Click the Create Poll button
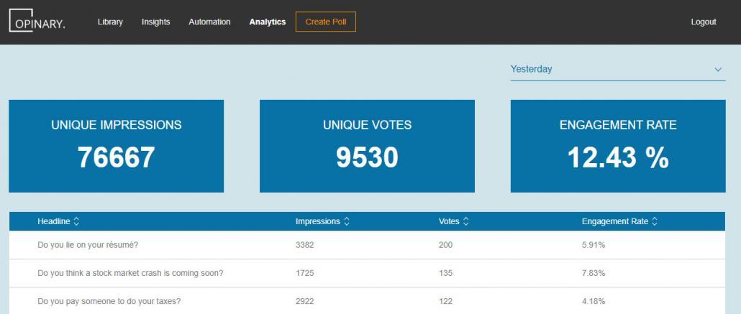The image size is (741, 314). [x=326, y=22]
